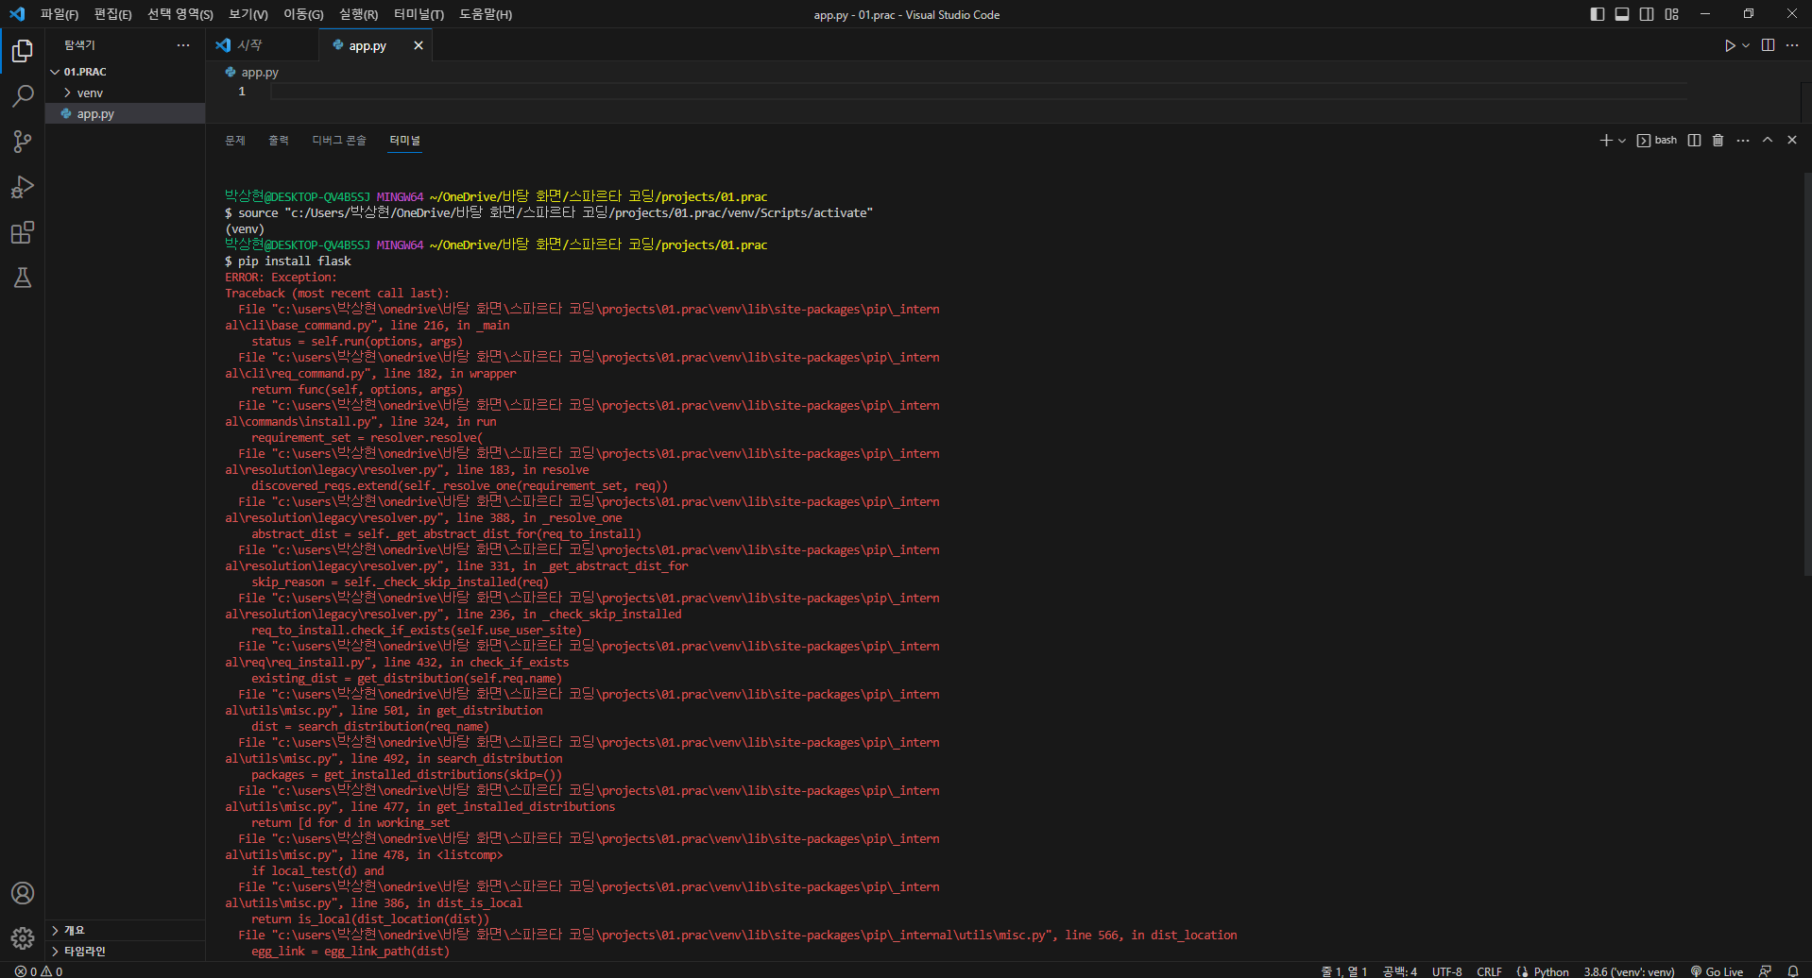1812x978 pixels.
Task: Open the Search view in activity bar
Action: (x=23, y=95)
